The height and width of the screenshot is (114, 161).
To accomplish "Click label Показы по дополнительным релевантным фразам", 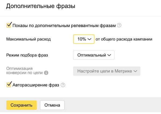I will pyautogui.click(x=64, y=26).
